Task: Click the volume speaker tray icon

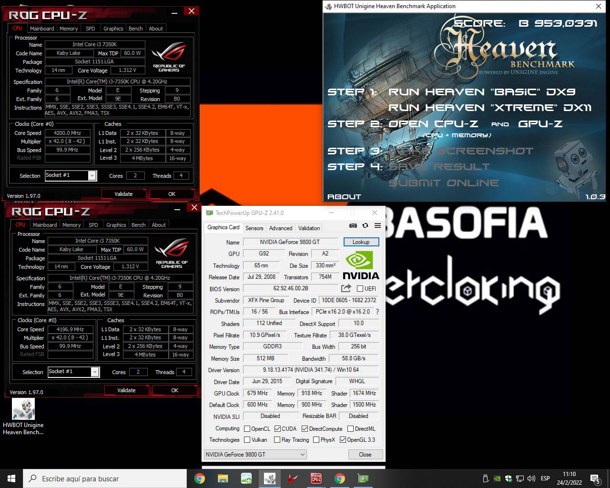Action: coord(531,478)
